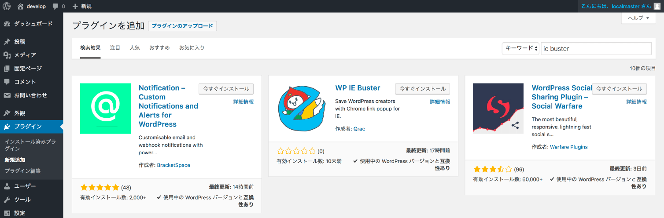Click the 3.5-star rating of Social Warfare
Screen dimensions: 664x218
coord(493,169)
